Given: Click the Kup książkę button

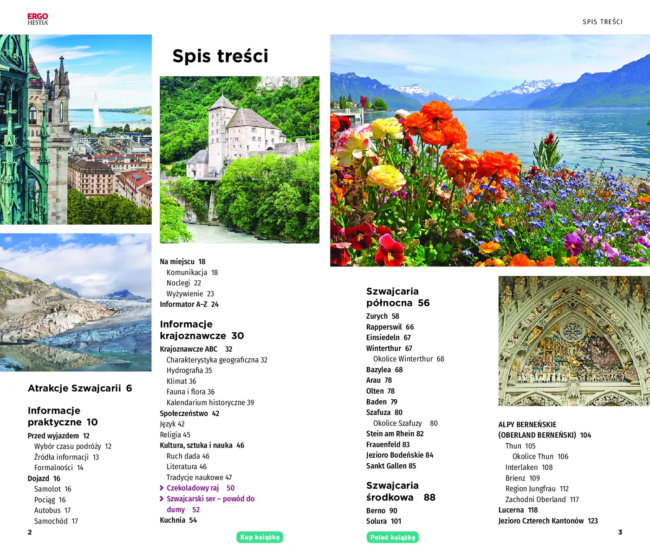Looking at the screenshot, I should (x=260, y=537).
